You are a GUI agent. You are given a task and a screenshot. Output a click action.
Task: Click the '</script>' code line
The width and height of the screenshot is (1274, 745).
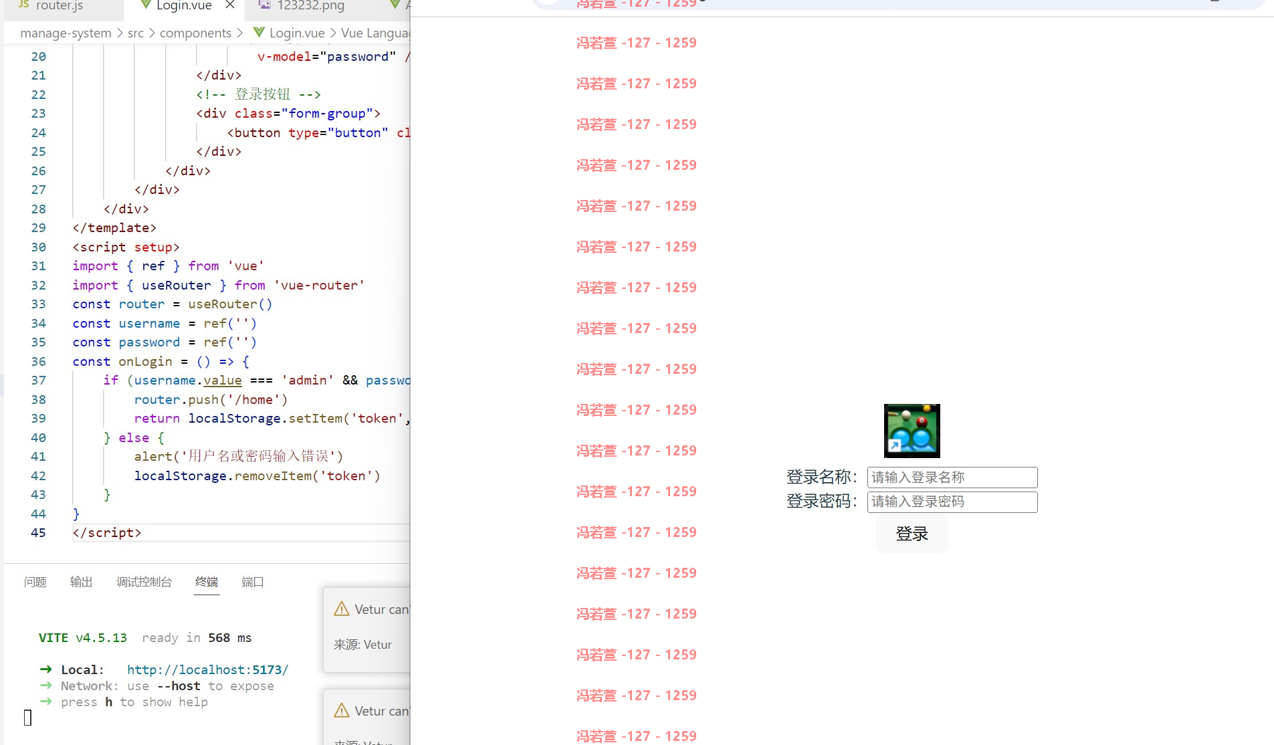(107, 532)
